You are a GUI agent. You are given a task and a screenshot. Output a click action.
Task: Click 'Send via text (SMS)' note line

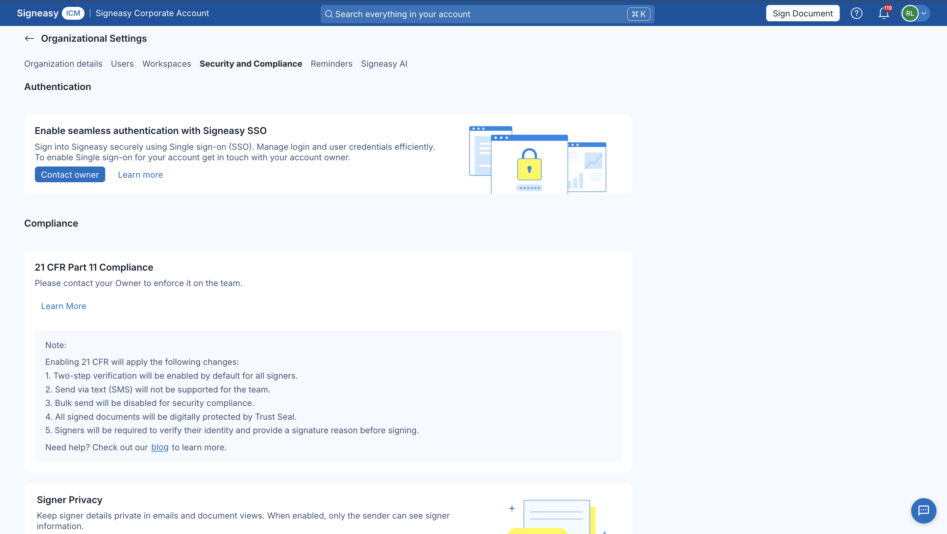(158, 389)
